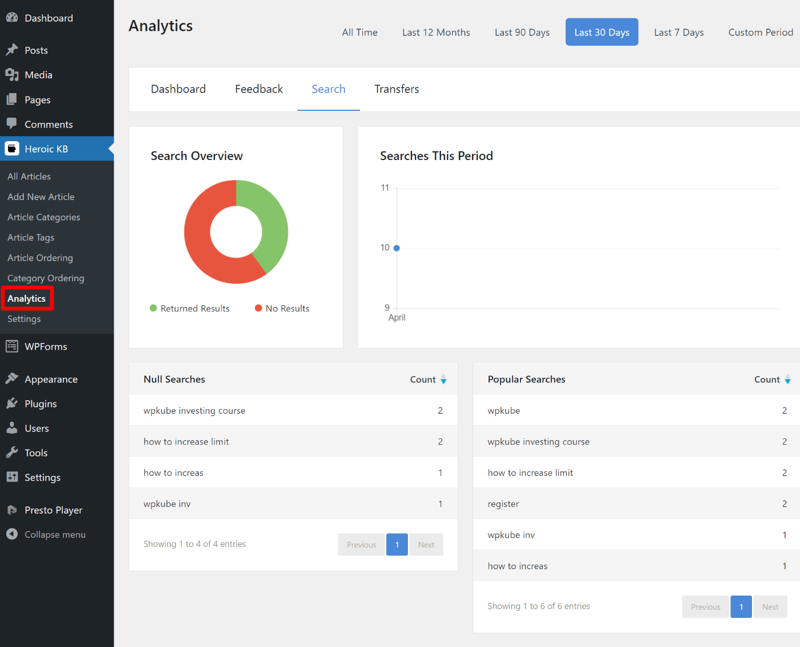Click the Null Searches column header

coord(174,380)
